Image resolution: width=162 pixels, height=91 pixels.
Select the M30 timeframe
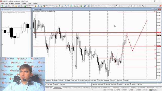tap(99, 6)
